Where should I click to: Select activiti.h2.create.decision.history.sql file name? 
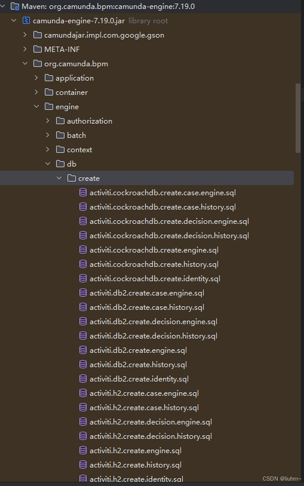click(151, 436)
